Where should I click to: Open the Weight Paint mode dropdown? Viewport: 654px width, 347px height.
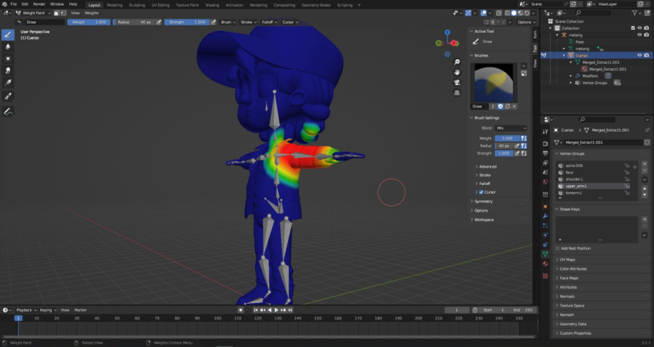click(34, 13)
